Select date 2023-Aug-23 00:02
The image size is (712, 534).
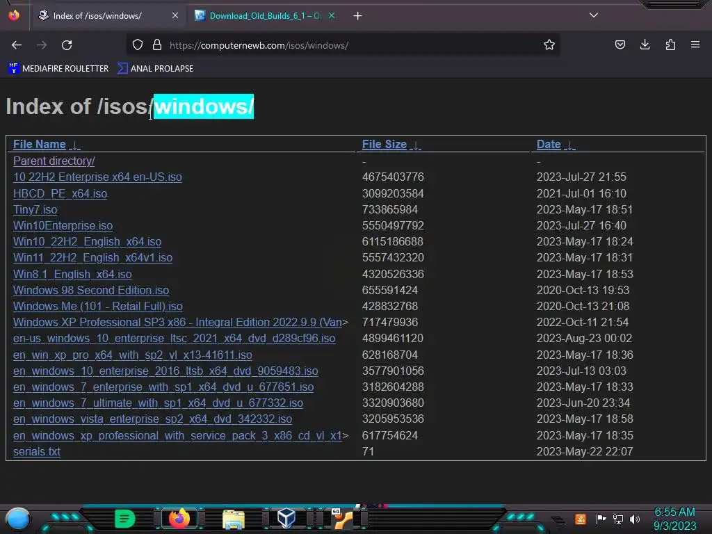[584, 339]
